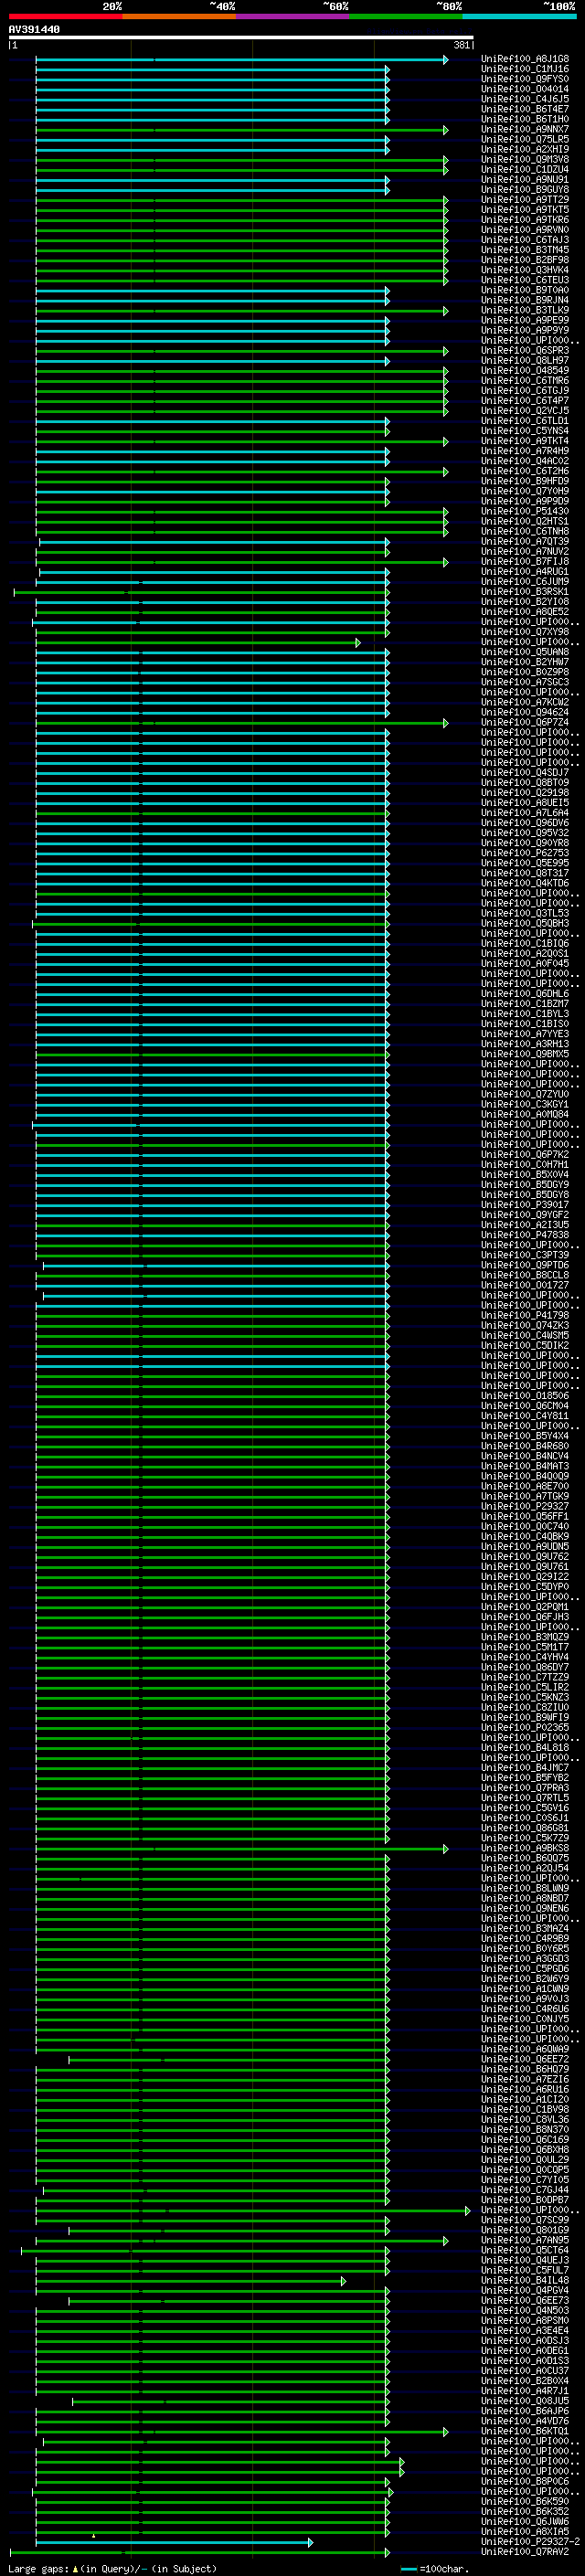This screenshot has height=2576, width=585.
Task: Open hit UniRef100_A8J1G8
Action: pos(525,59)
